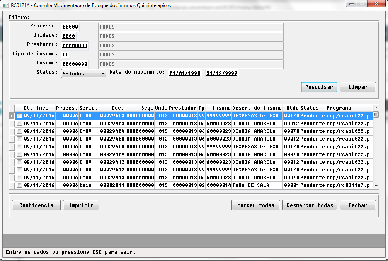Focus the Processo code field
Screen dimensions: 388x261
[x=70, y=27]
